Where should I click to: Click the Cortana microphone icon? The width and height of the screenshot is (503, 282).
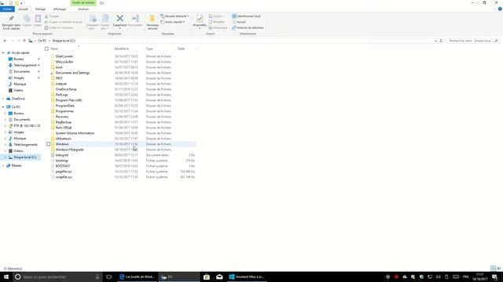click(97, 277)
